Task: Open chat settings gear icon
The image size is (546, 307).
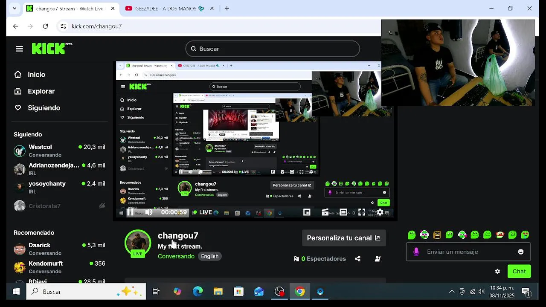Action: [x=497, y=271]
